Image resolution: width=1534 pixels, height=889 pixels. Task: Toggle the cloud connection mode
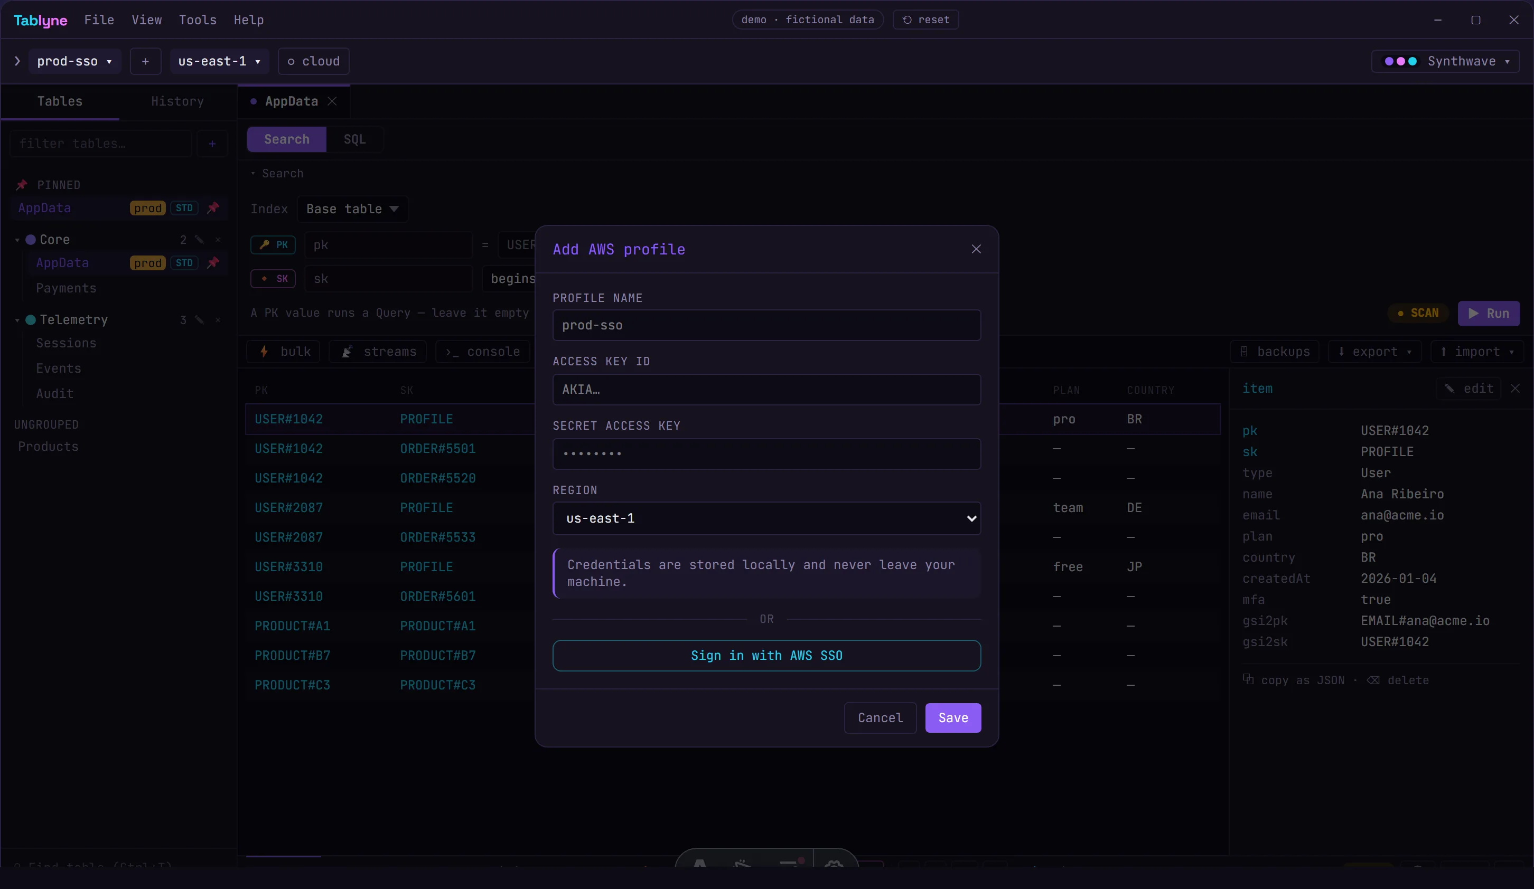[x=313, y=61]
